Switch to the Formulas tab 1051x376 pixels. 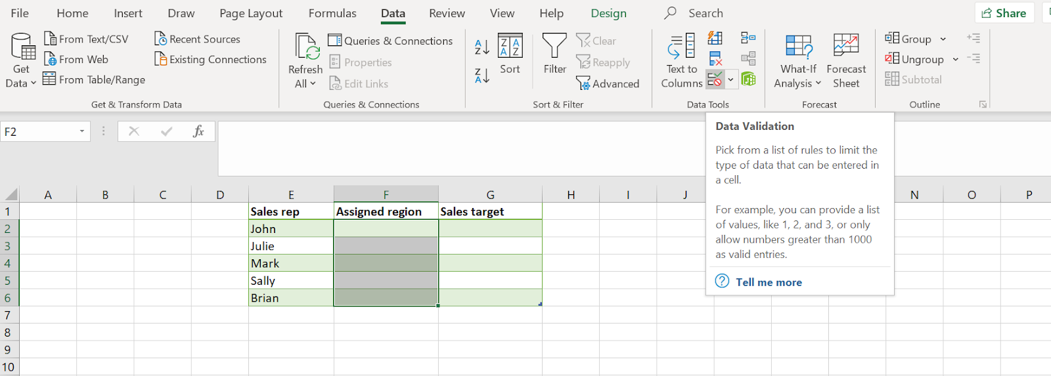pos(332,13)
